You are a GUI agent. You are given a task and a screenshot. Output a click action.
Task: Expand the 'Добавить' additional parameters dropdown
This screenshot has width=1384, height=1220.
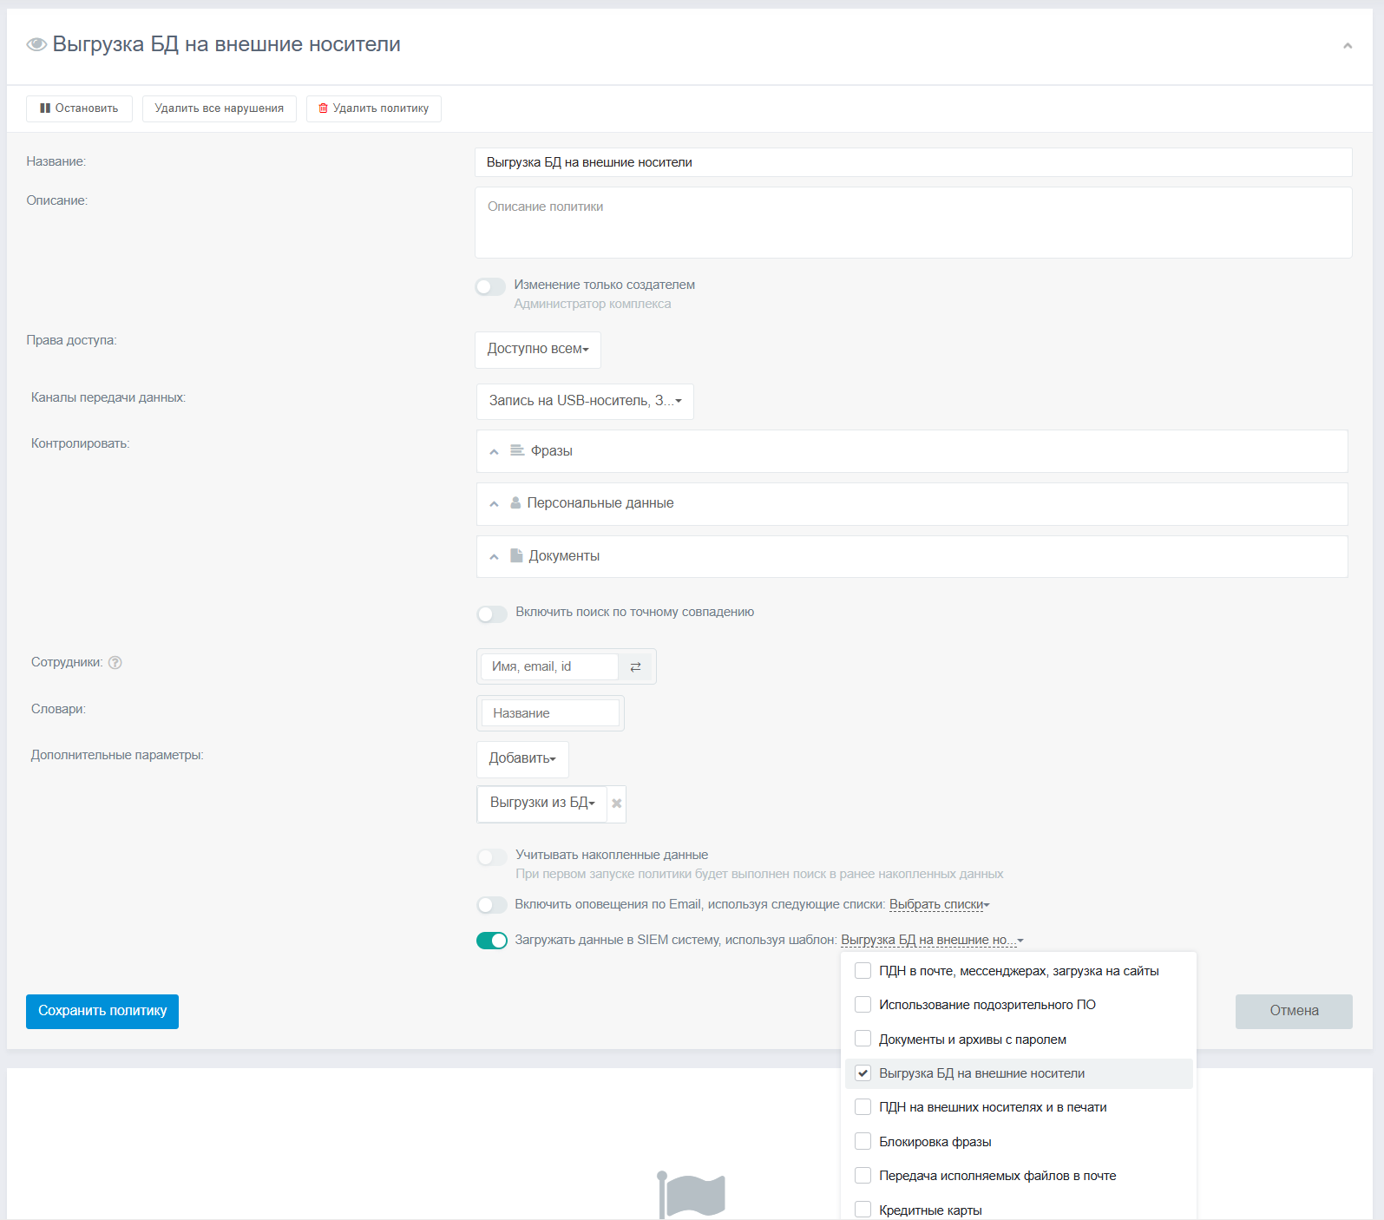(522, 758)
